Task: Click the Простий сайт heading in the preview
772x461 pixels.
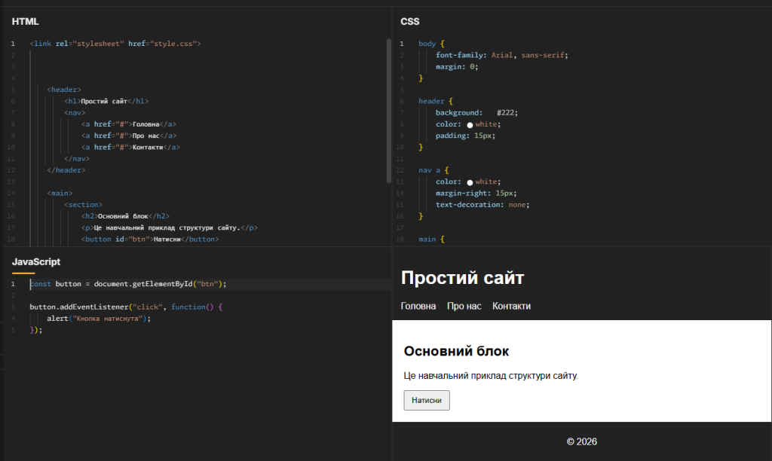Action: [x=462, y=278]
